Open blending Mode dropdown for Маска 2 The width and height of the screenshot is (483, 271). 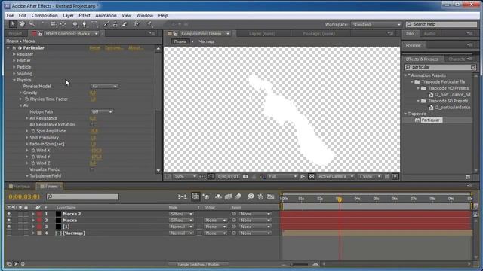coord(181,214)
